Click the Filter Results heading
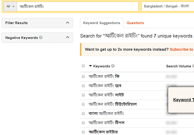Screen dimensions: 194x135 [x=17, y=23]
